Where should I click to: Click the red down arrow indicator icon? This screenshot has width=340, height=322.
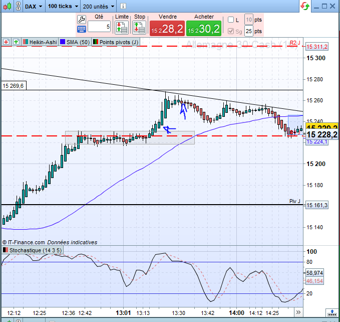(x=6, y=42)
